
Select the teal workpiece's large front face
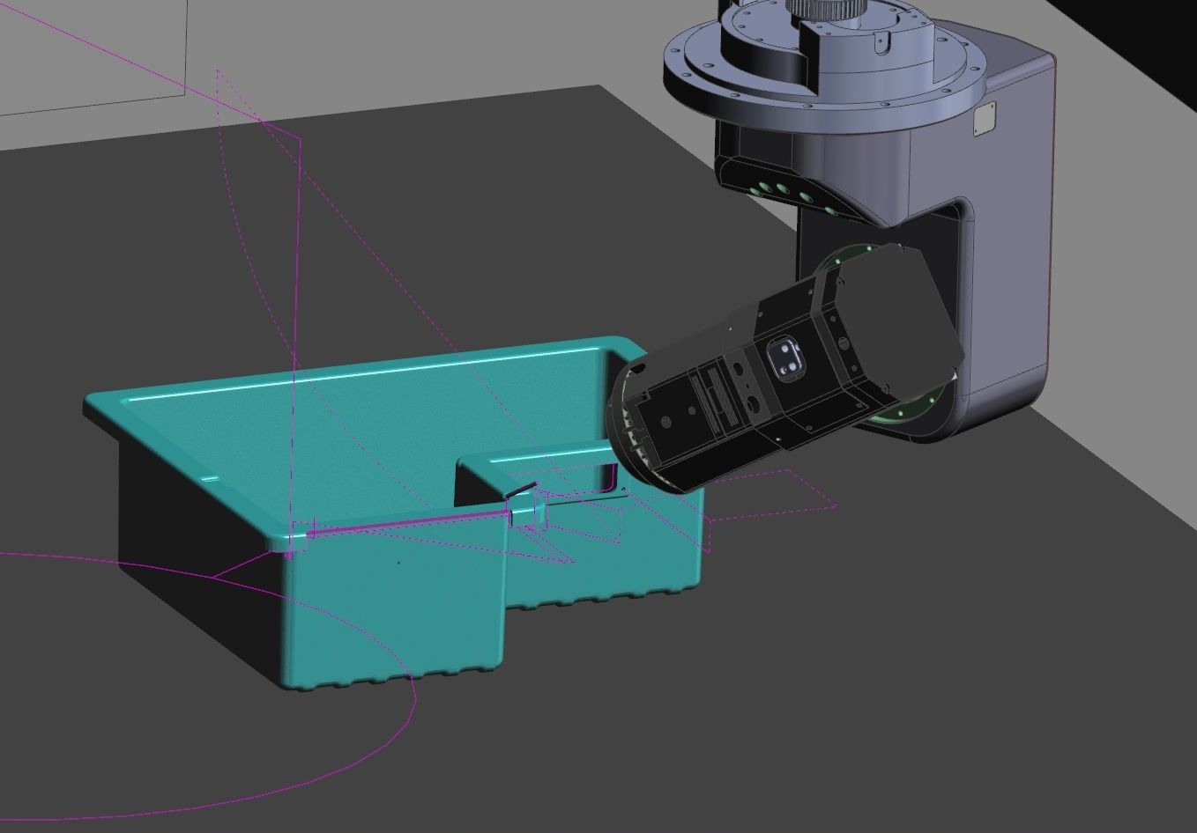(388, 608)
